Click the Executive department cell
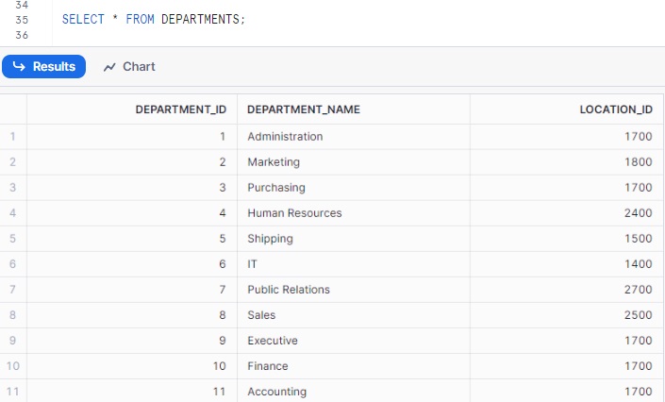The width and height of the screenshot is (665, 402). click(273, 341)
